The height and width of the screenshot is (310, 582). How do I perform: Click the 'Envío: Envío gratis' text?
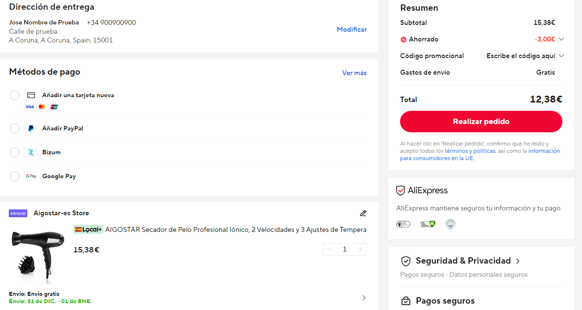[34, 294]
